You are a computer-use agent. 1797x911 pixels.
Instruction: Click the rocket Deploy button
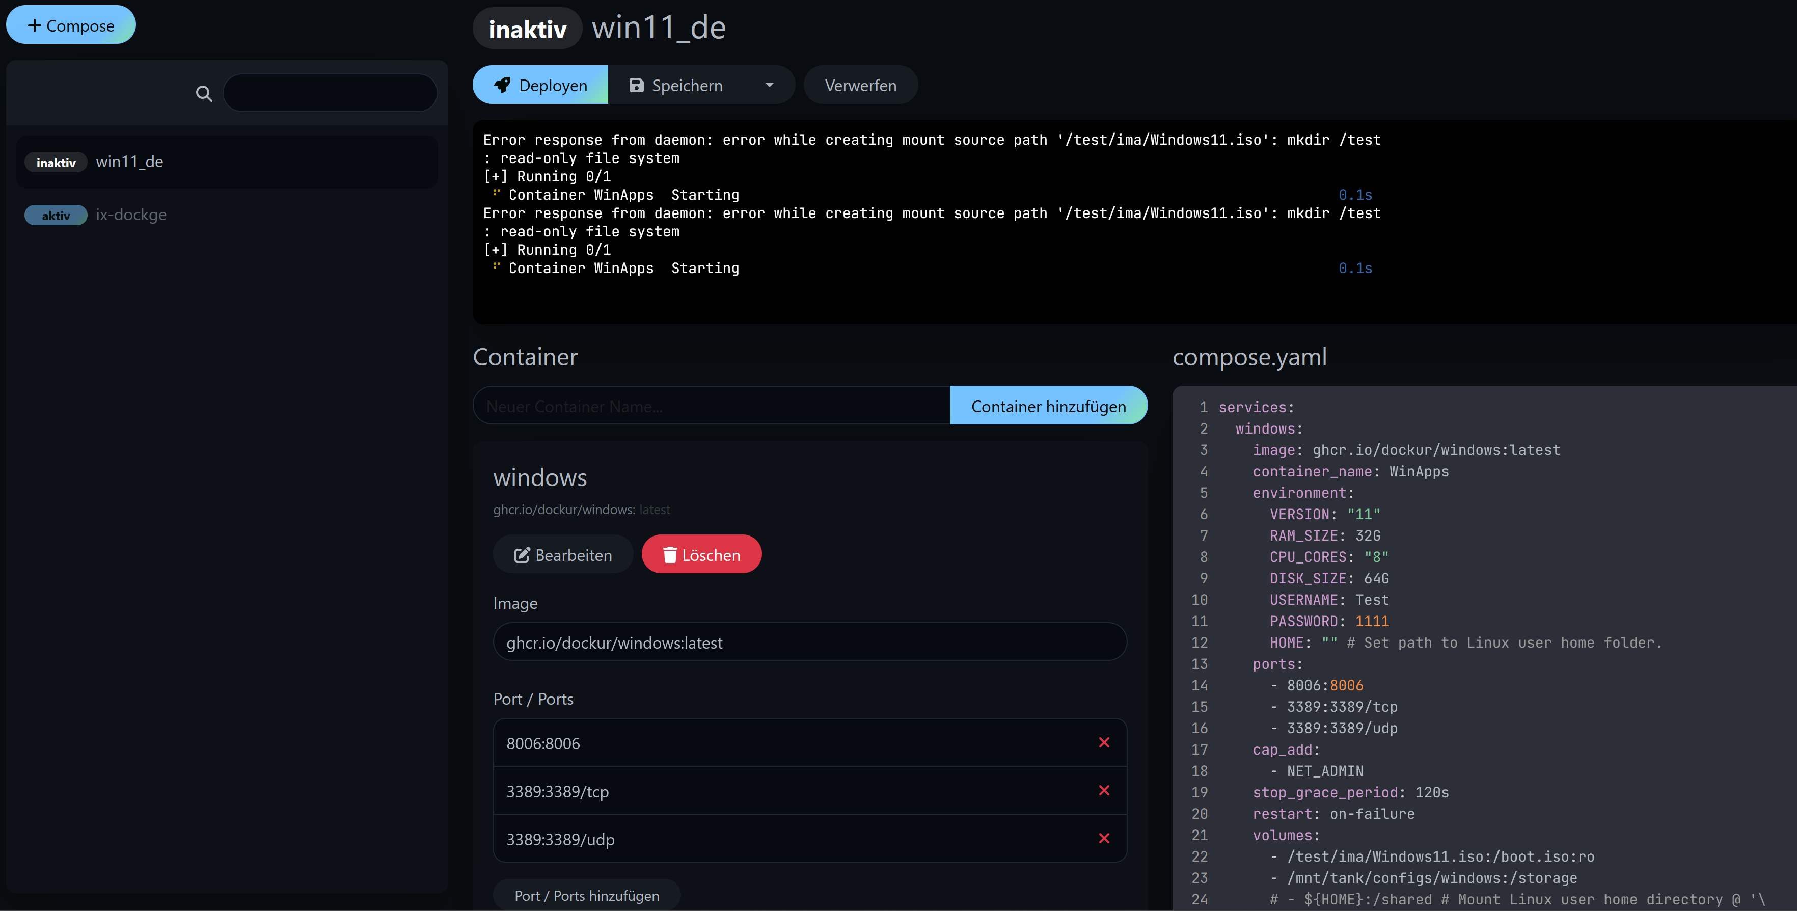[540, 85]
